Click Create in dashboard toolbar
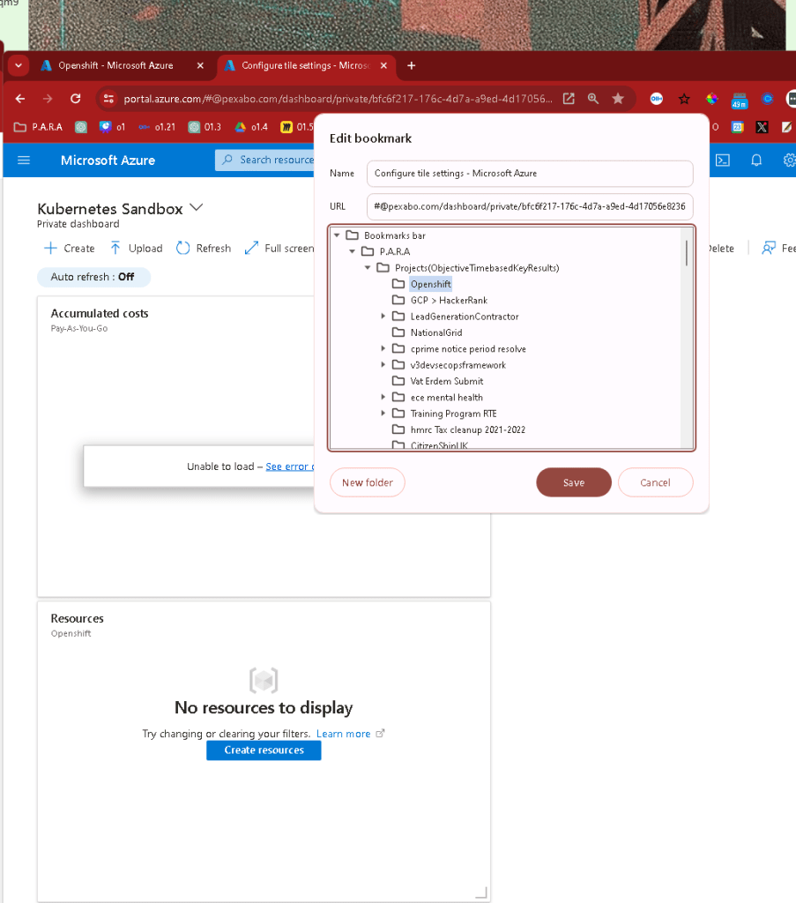 click(69, 248)
